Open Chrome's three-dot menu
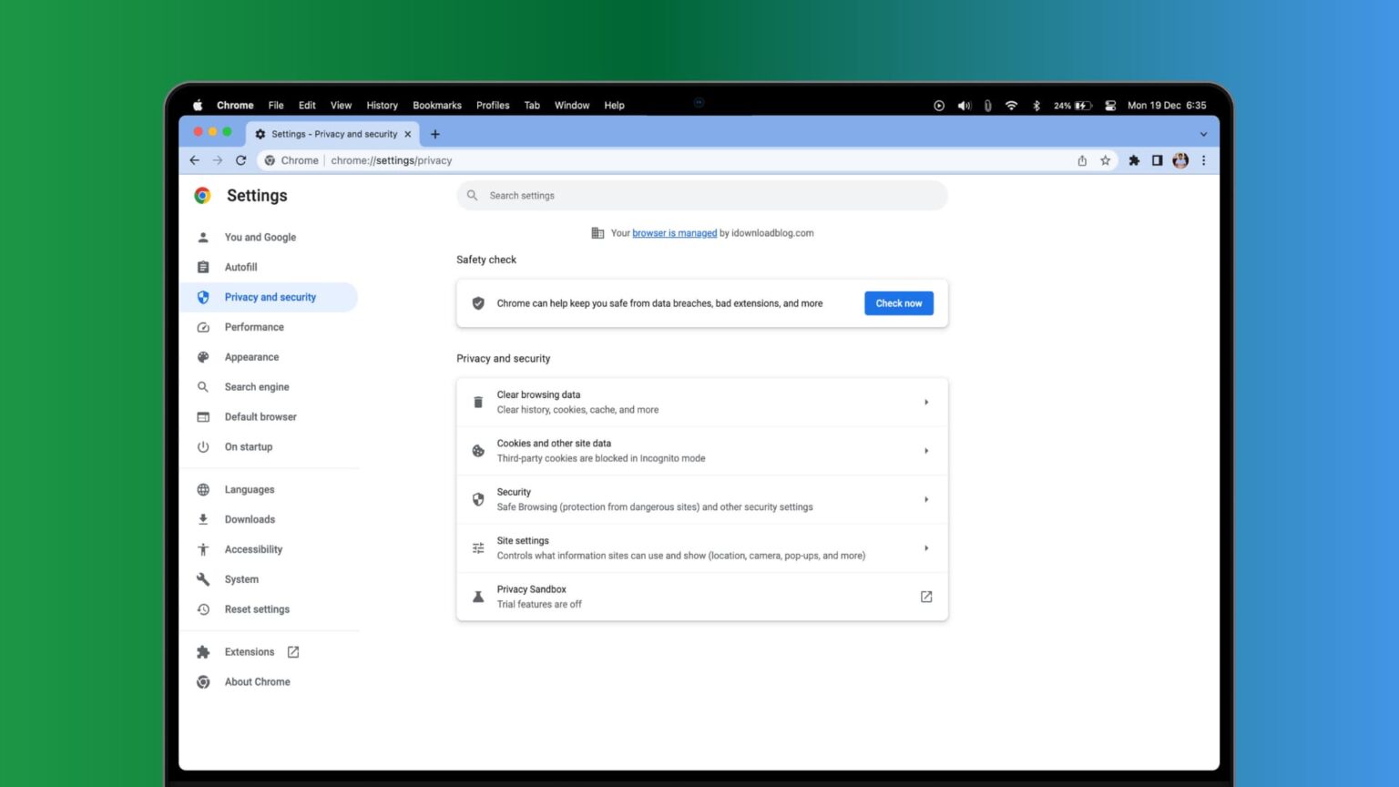The width and height of the screenshot is (1399, 787). (x=1203, y=160)
